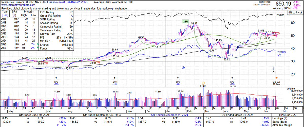
Task: Click the orange EPS Due arrow icon
Action: tap(276, 78)
